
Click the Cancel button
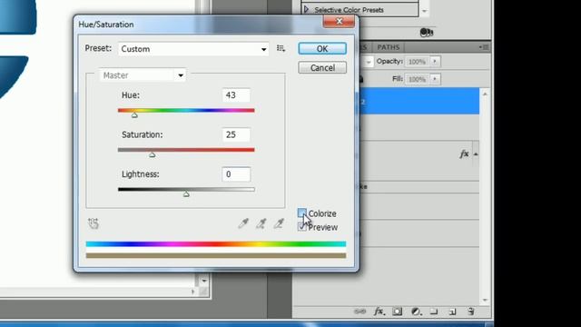click(x=322, y=68)
